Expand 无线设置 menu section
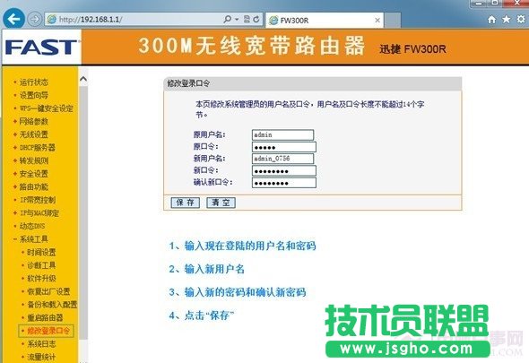Image resolution: width=529 pixels, height=363 pixels. point(34,134)
